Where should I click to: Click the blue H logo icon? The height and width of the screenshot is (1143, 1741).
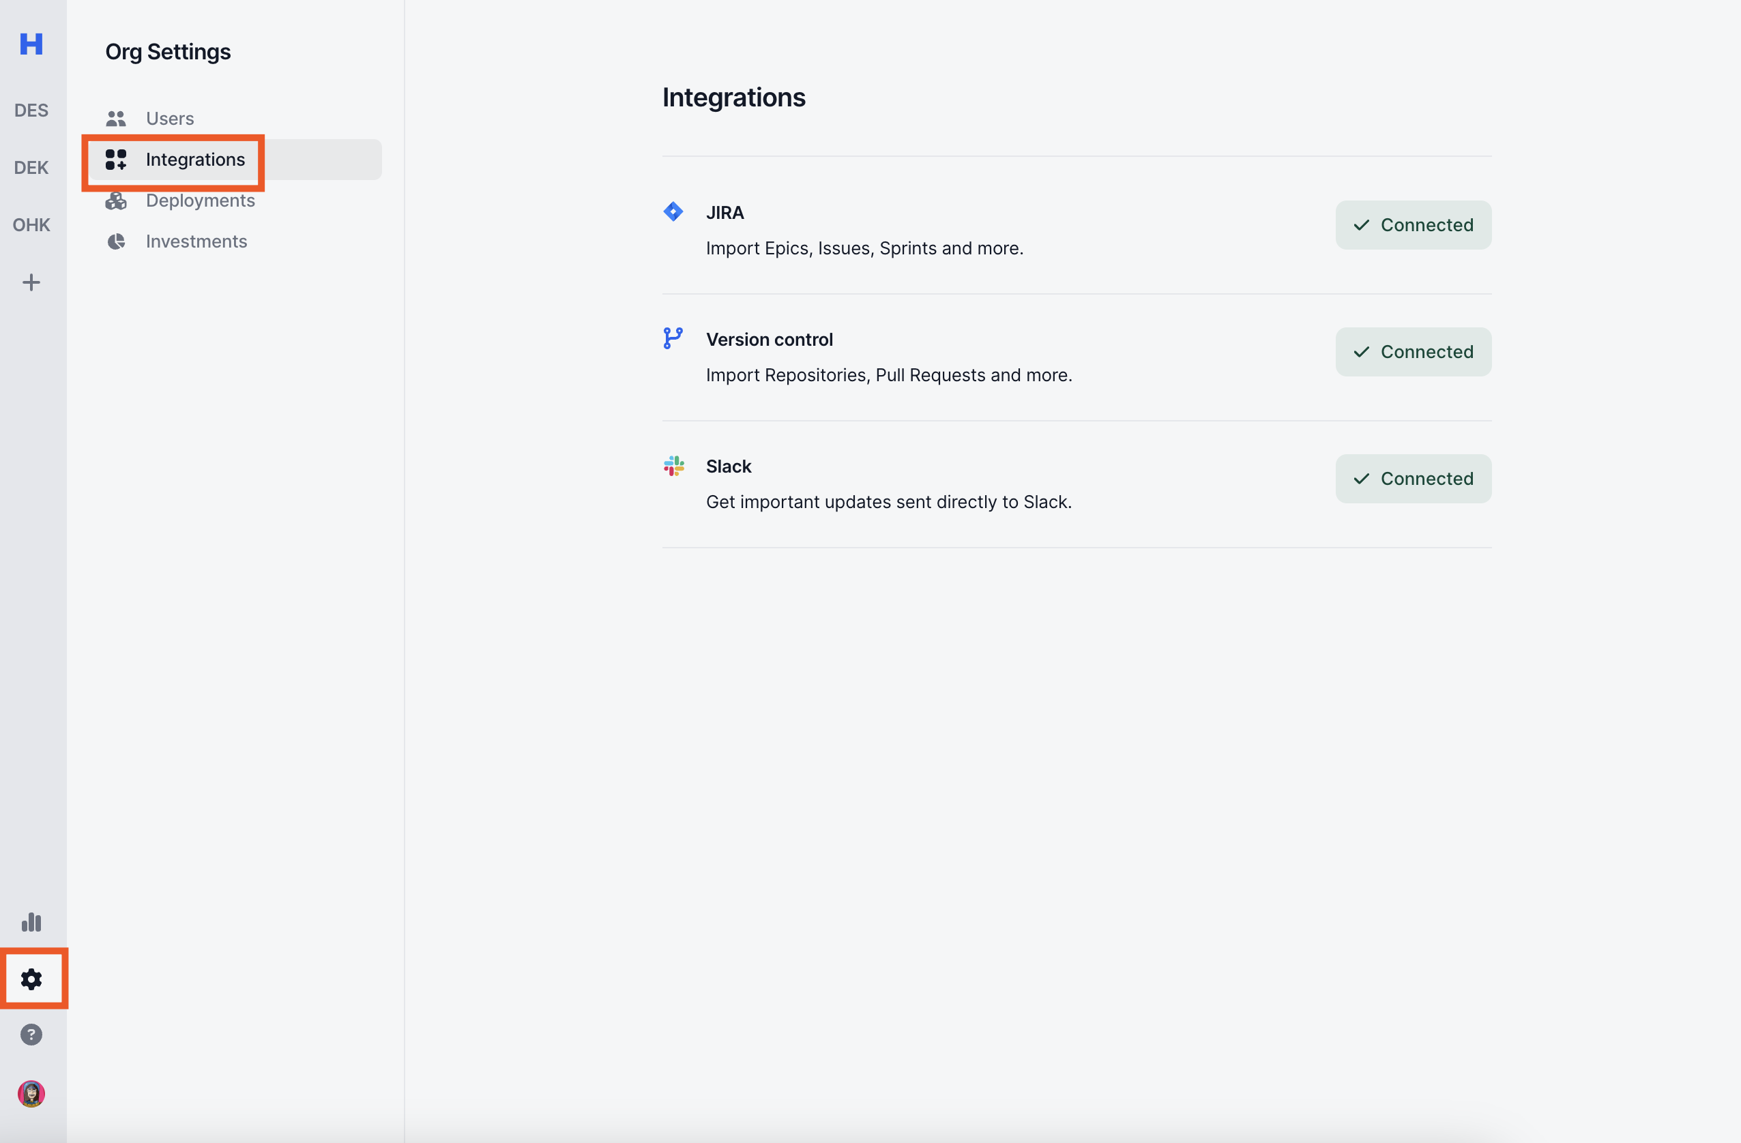[x=31, y=44]
